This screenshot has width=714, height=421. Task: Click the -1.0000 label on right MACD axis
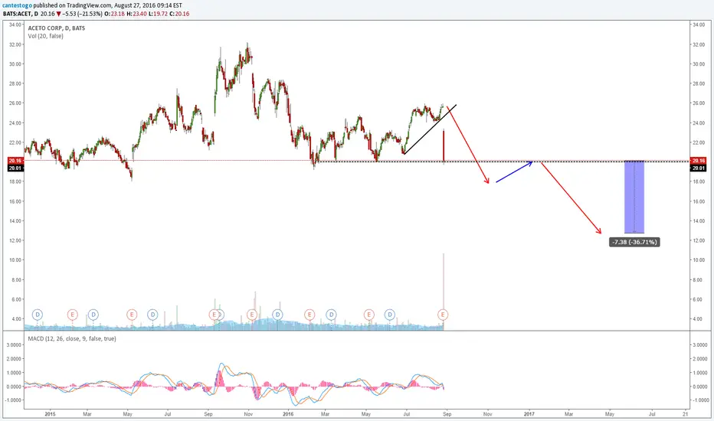tap(699, 400)
